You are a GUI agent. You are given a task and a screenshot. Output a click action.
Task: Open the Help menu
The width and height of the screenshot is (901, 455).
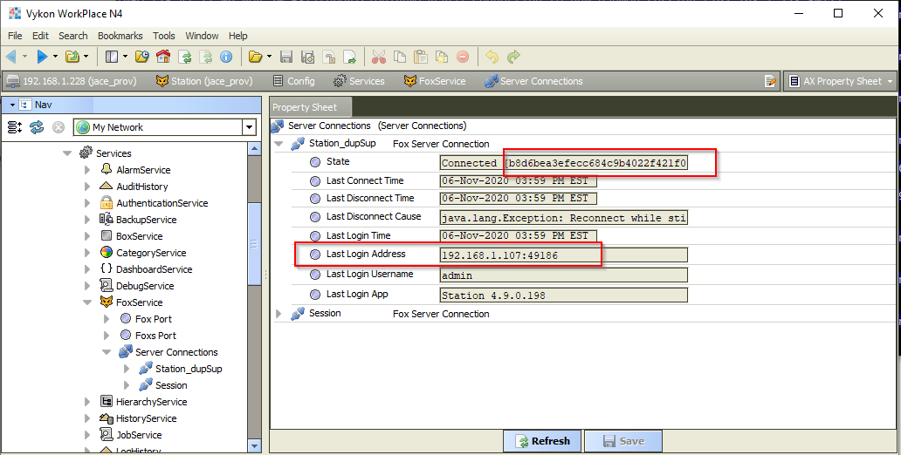click(x=237, y=36)
